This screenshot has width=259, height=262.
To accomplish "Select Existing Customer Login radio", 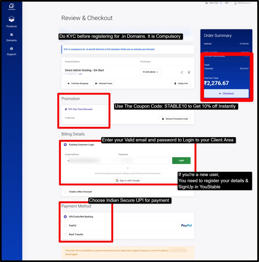I will 65,145.
